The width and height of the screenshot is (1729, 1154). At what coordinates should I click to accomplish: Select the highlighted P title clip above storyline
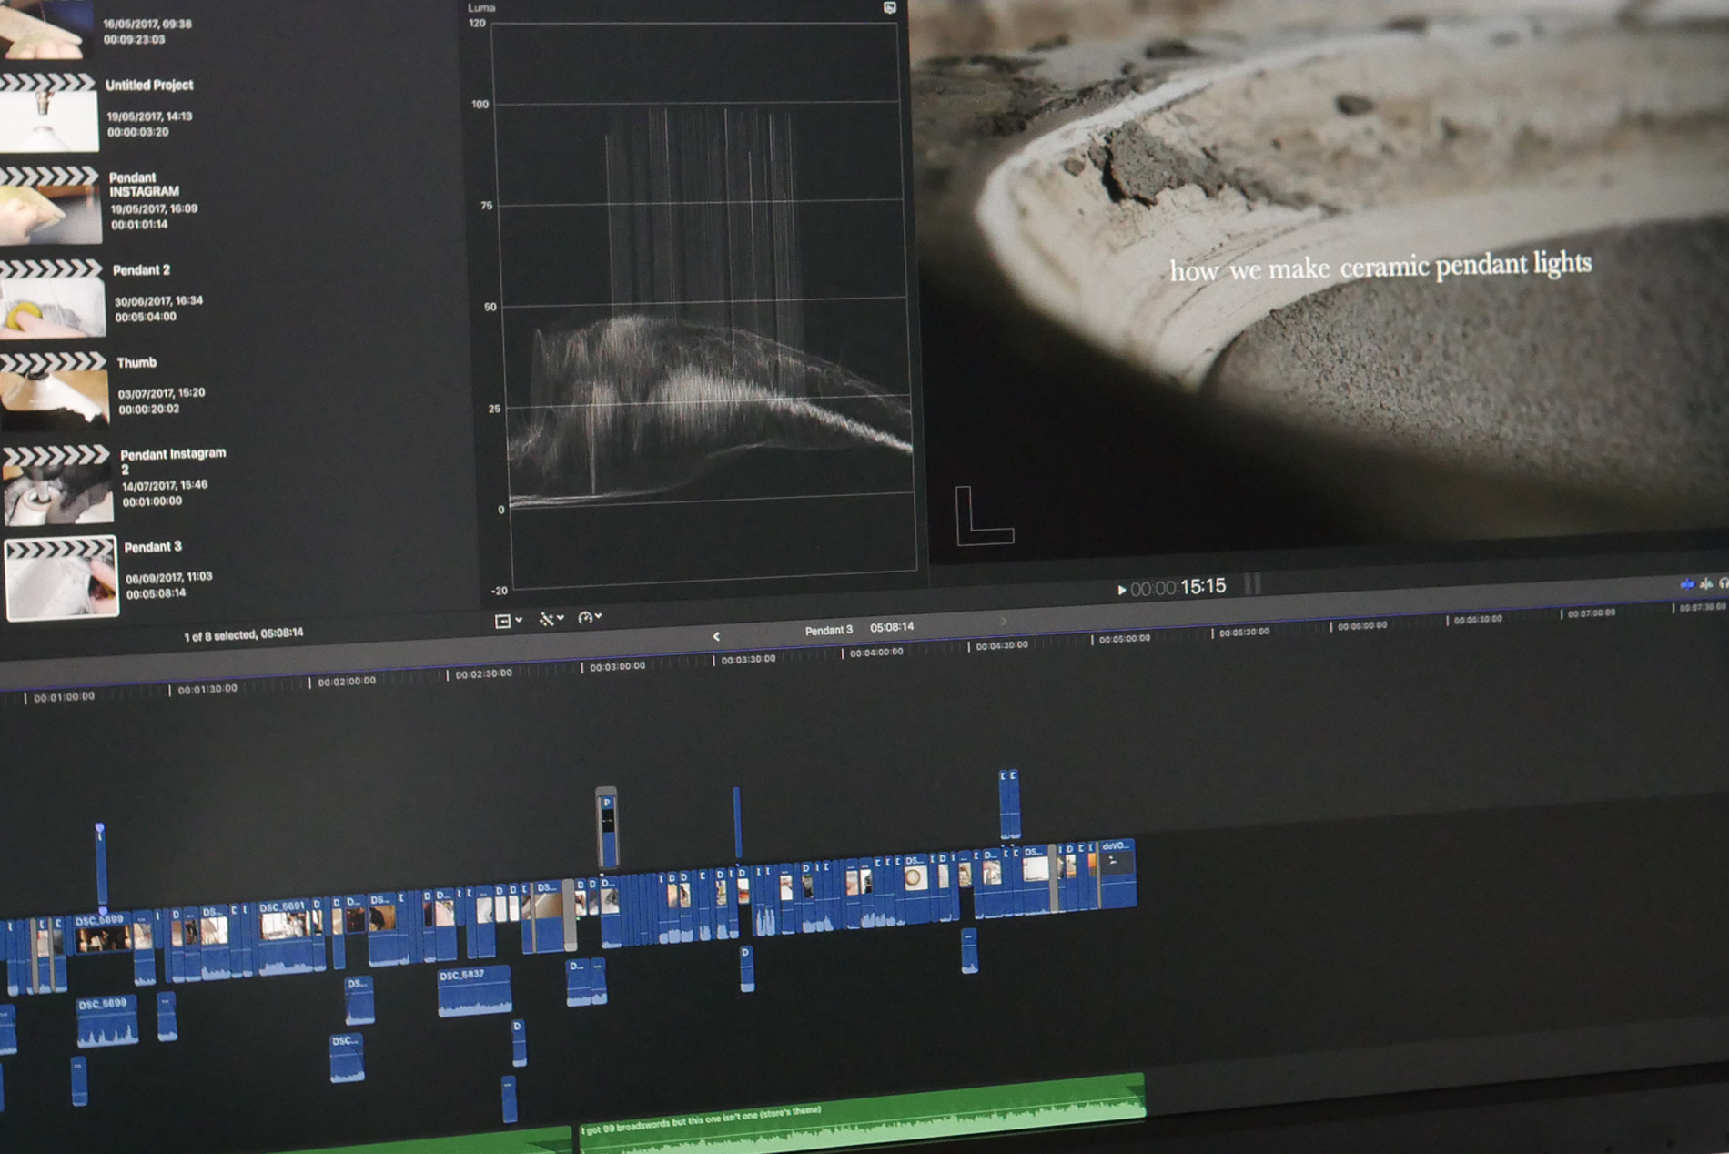pos(607,826)
